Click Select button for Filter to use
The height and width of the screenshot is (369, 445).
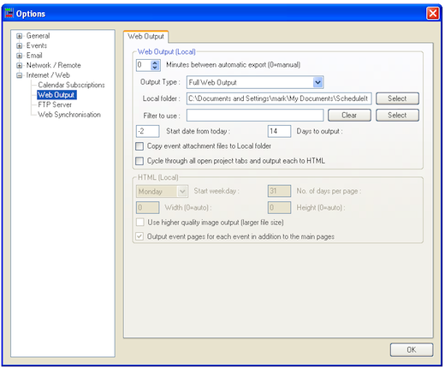[397, 116]
